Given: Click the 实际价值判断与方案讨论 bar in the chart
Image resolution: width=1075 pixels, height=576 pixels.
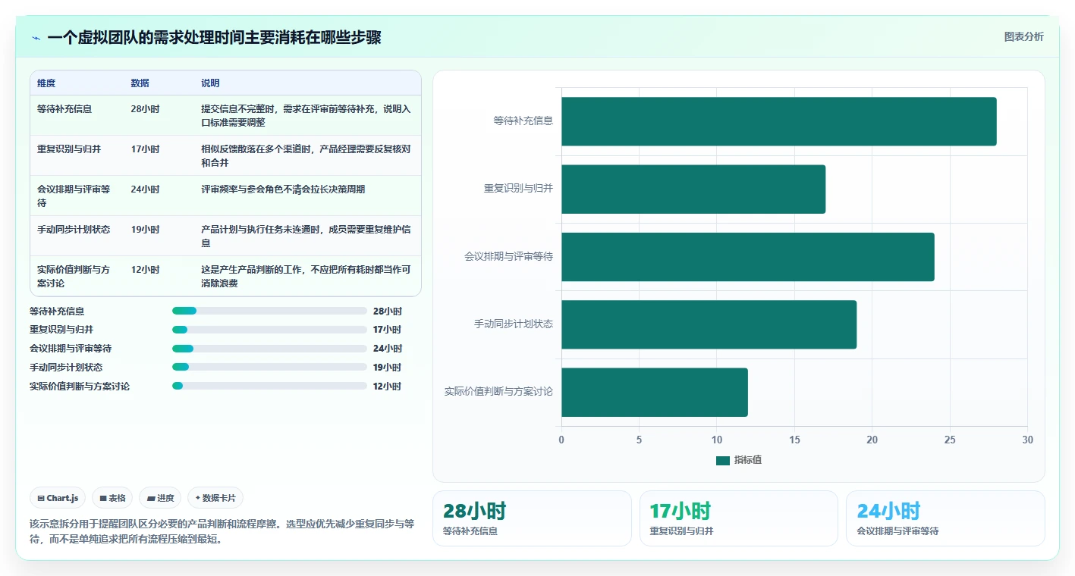Looking at the screenshot, I should point(655,392).
